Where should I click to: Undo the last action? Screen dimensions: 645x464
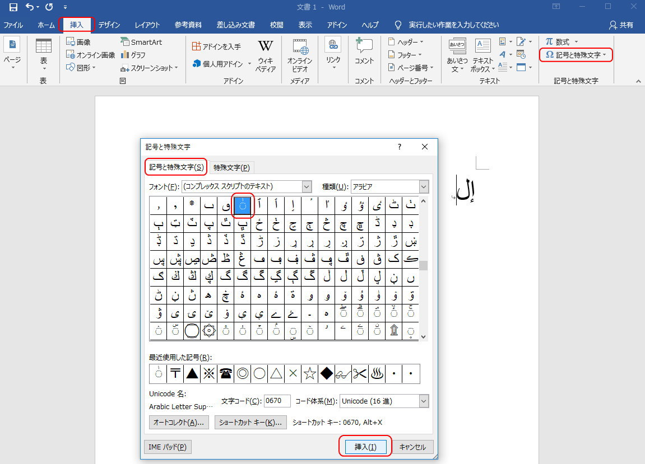29,7
